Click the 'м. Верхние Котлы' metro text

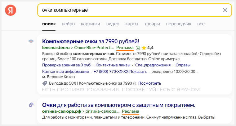[x=59, y=77]
